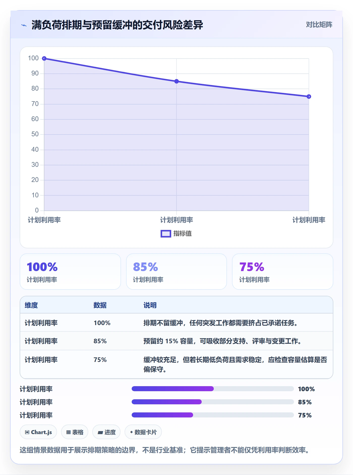Screen dimensions: 353x475
Task: Select the 进度 tag chip
Action: (x=106, y=432)
